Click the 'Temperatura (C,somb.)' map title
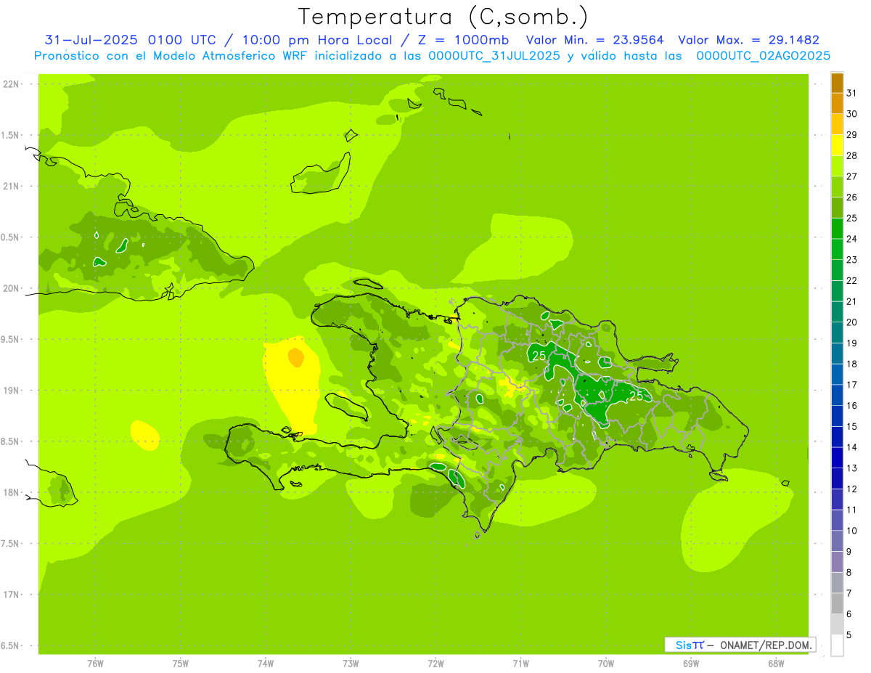The height and width of the screenshot is (673, 871). coord(443,17)
